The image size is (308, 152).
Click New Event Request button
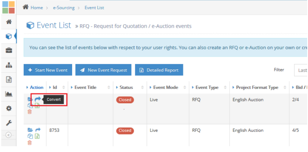(x=103, y=70)
